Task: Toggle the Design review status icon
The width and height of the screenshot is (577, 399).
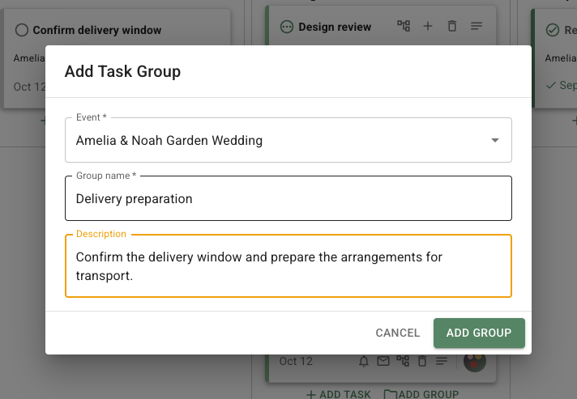Action: pyautogui.click(x=287, y=27)
